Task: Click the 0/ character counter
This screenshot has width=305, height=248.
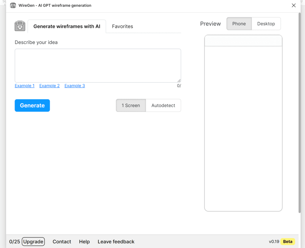Action: click(x=179, y=86)
